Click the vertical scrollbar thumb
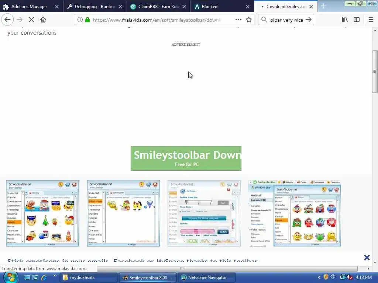Image resolution: width=378 pixels, height=283 pixels. point(375,71)
